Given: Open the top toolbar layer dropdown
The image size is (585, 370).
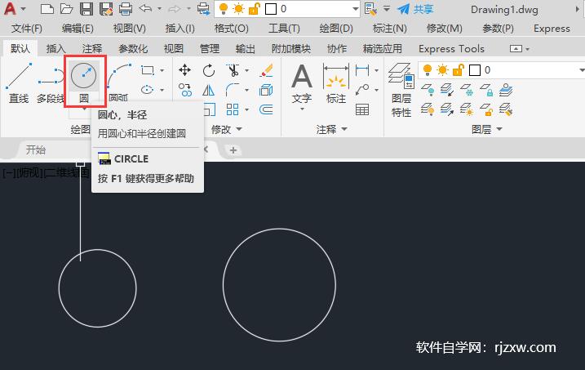Looking at the screenshot, I should (355, 9).
